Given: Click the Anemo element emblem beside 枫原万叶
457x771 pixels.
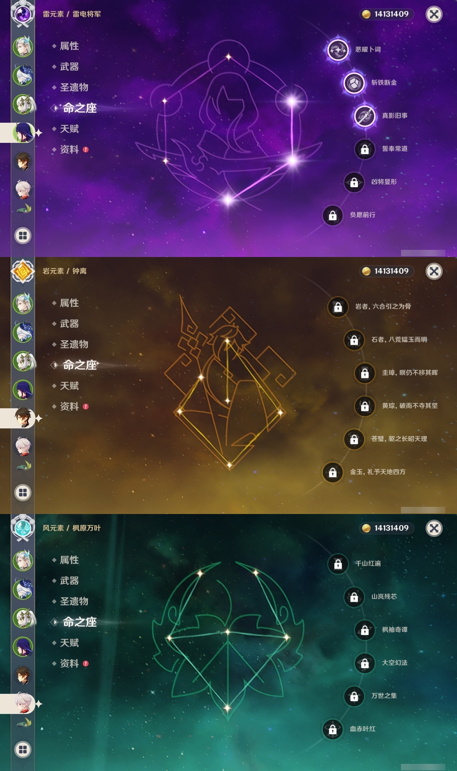Looking at the screenshot, I should [x=23, y=528].
